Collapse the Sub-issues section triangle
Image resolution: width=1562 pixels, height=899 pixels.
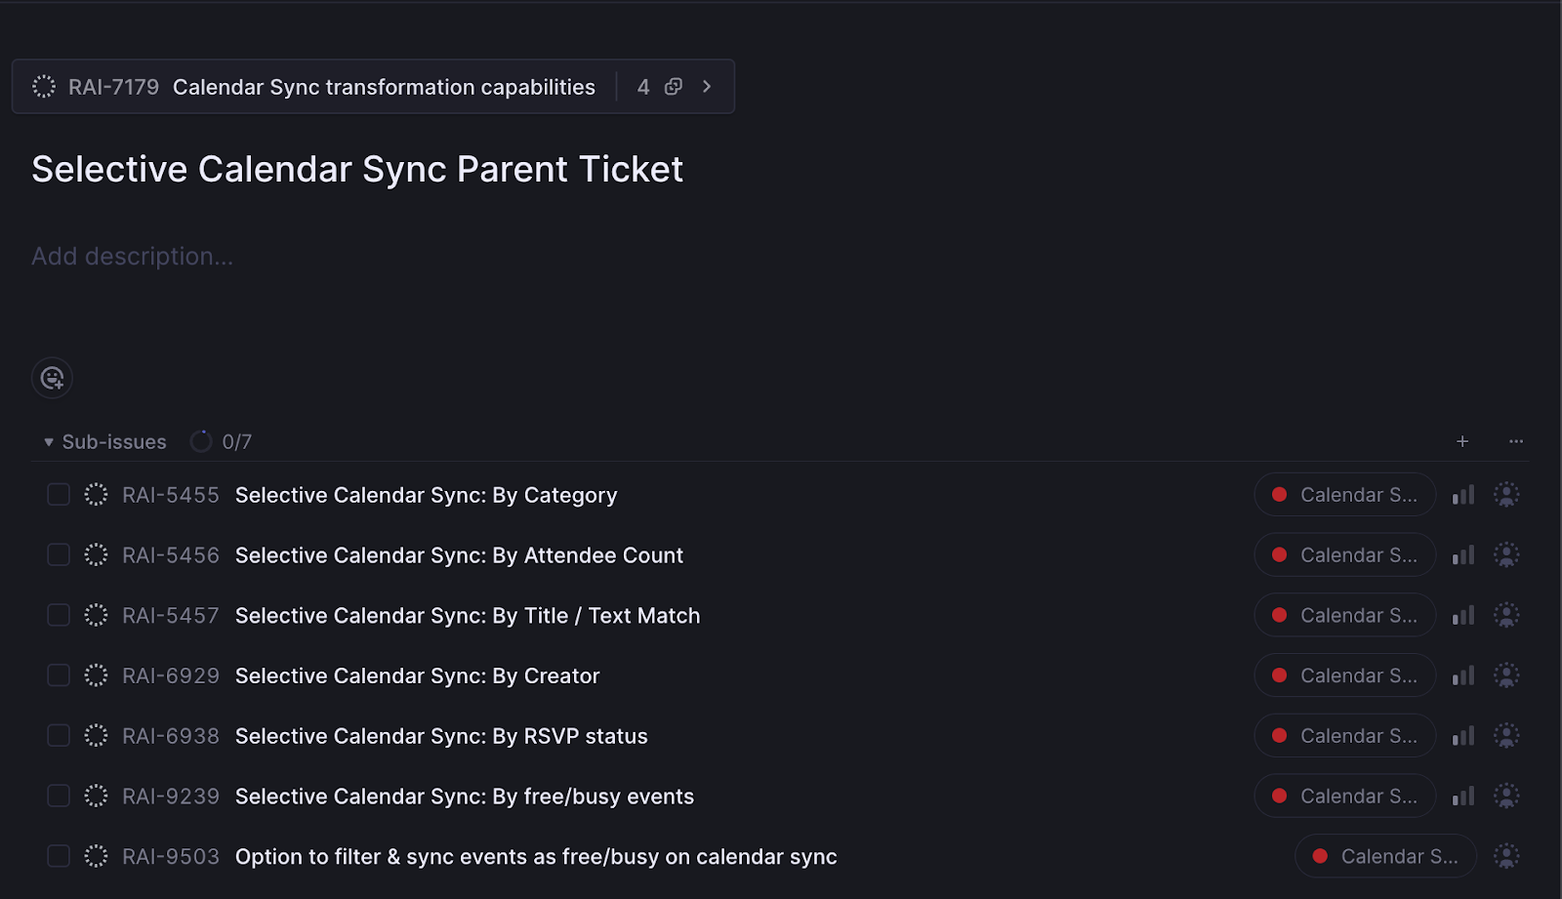pos(49,442)
